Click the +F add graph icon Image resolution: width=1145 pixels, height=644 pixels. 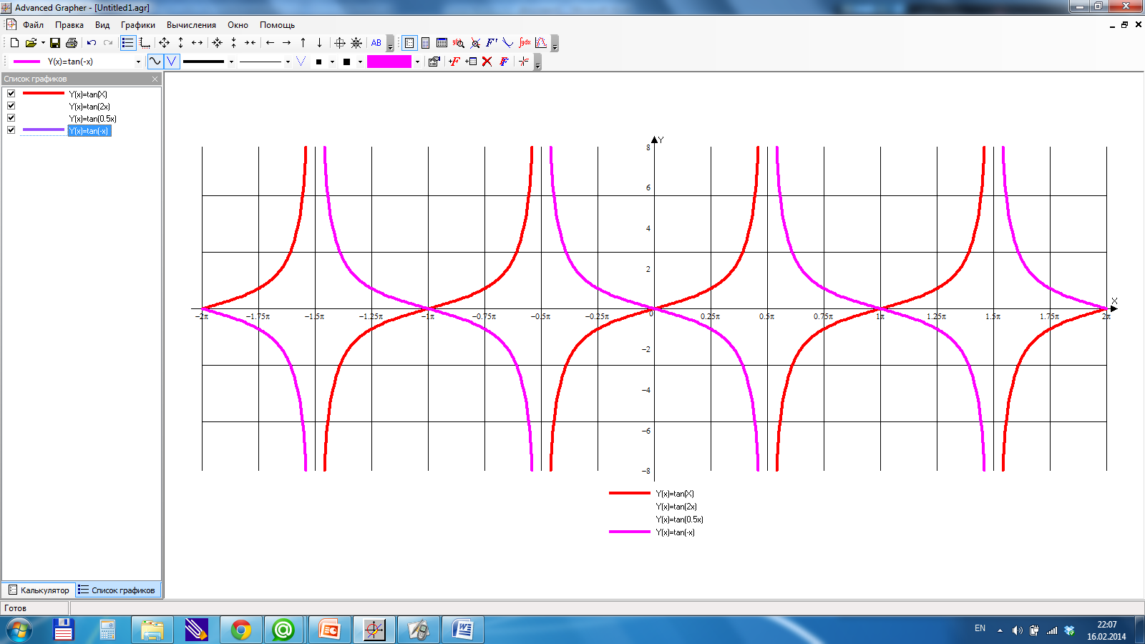tap(454, 62)
